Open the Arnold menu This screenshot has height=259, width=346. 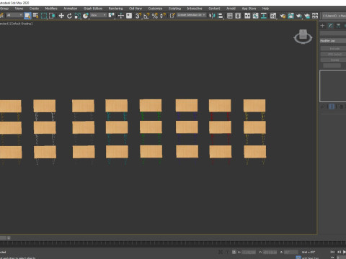pos(231,9)
